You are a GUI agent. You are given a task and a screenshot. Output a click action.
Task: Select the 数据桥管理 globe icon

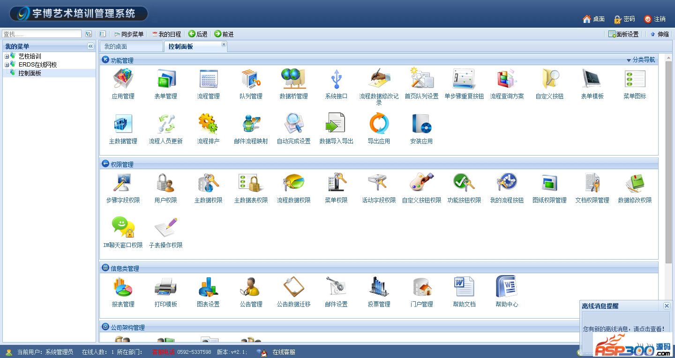click(x=294, y=79)
